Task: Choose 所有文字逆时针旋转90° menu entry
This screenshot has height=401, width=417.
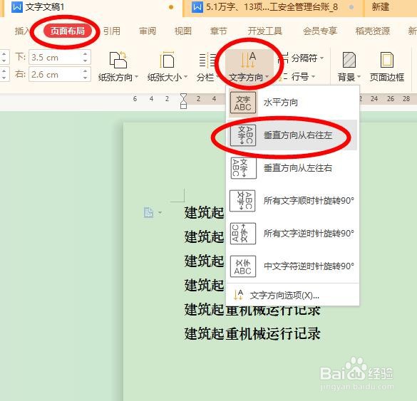Action: point(292,234)
